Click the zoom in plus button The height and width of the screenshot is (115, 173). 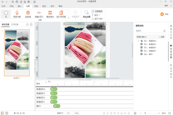(x=159, y=113)
